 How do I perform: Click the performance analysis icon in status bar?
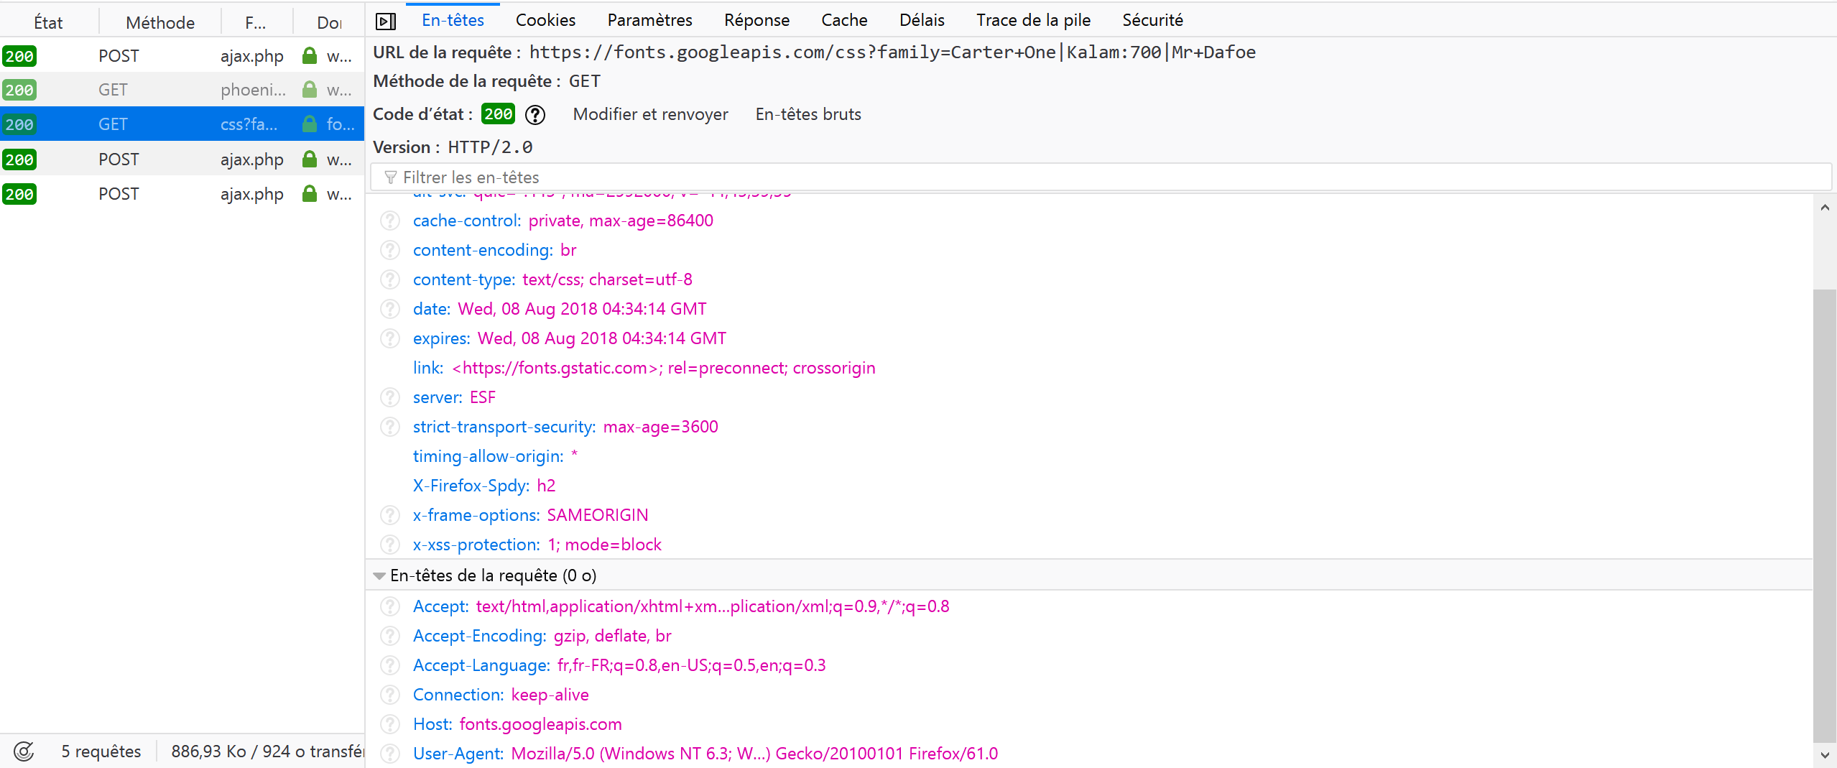click(24, 751)
